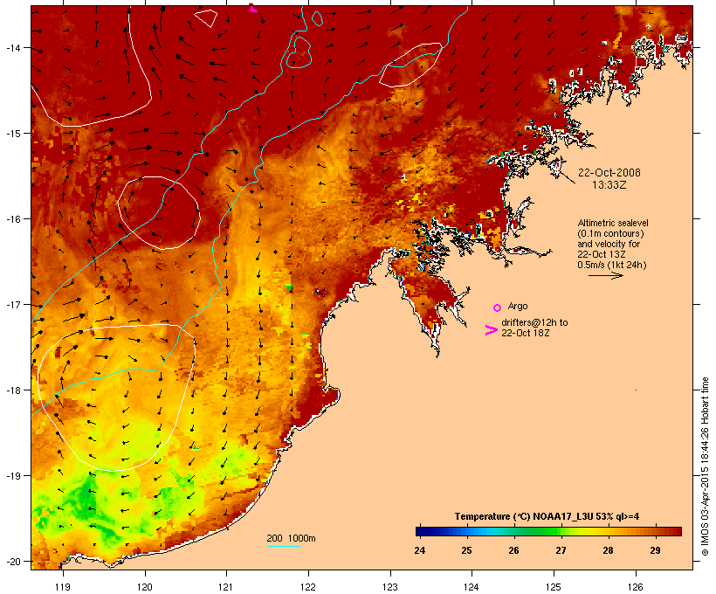Click the 'Temperature (°C) NOAA17_L3U 53% ql>=4' title
Viewport: 716px width, 594px height.
click(x=547, y=516)
